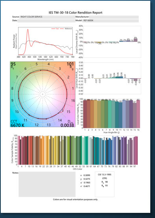
Task: Click the Model field showing REF 6600K
Action: [x=111, y=21]
